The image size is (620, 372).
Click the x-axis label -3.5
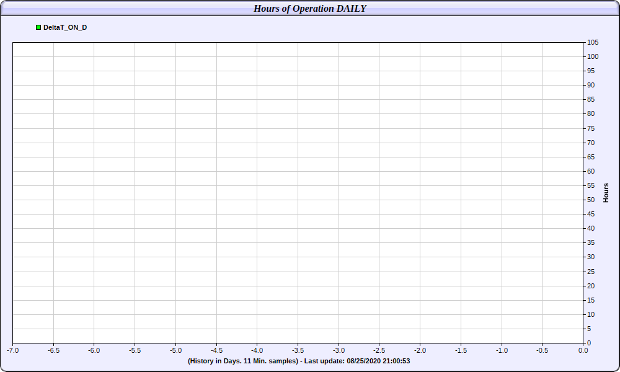[298, 350]
